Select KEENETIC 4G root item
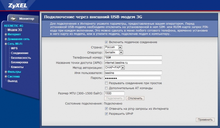220x128 pixels. 13,26
